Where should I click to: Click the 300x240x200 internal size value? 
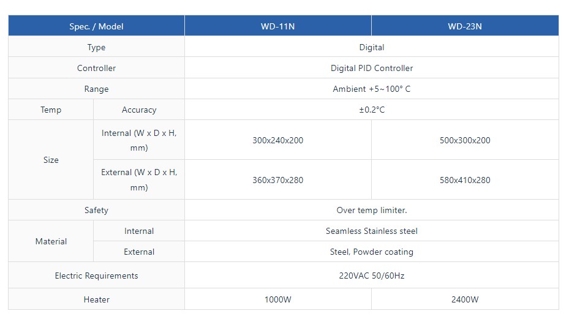point(277,140)
